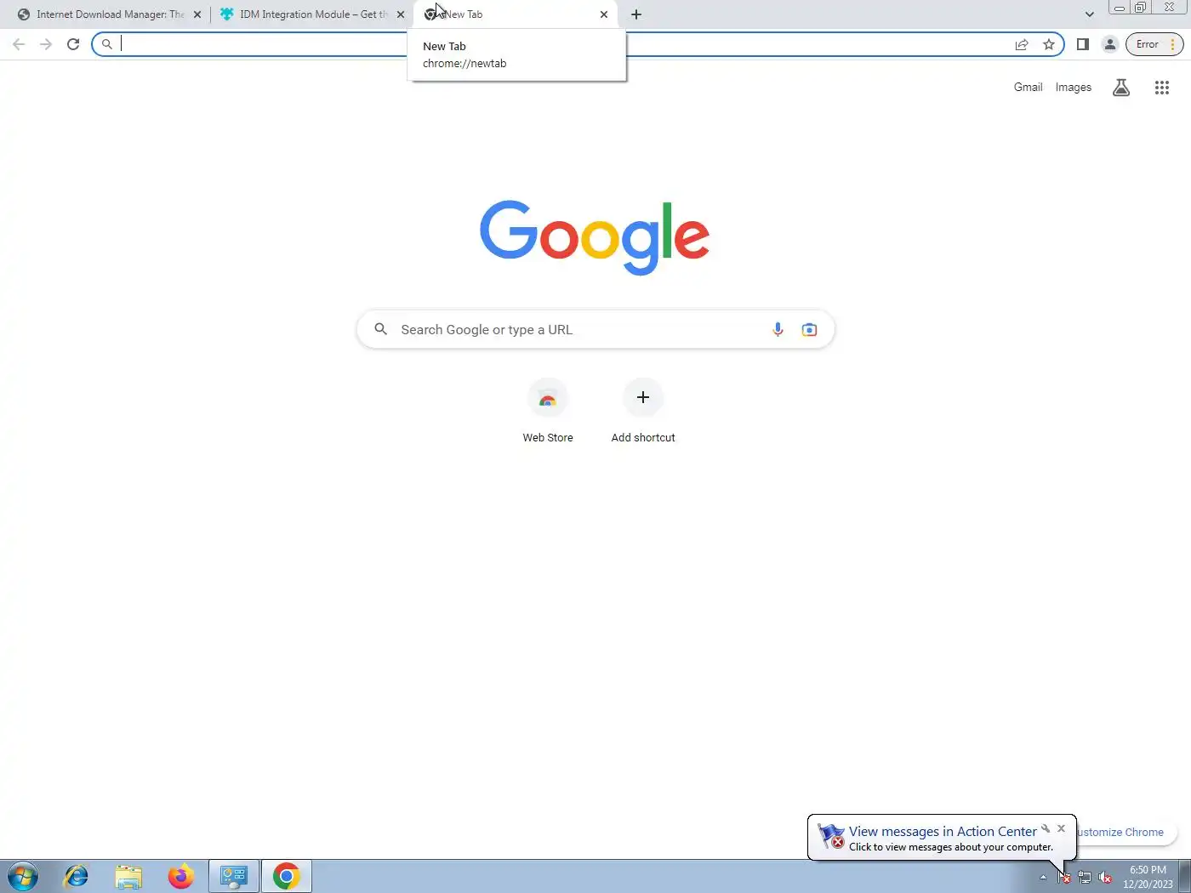Open Search Labs flask icon
Viewport: 1191px width, 893px height.
click(1121, 88)
